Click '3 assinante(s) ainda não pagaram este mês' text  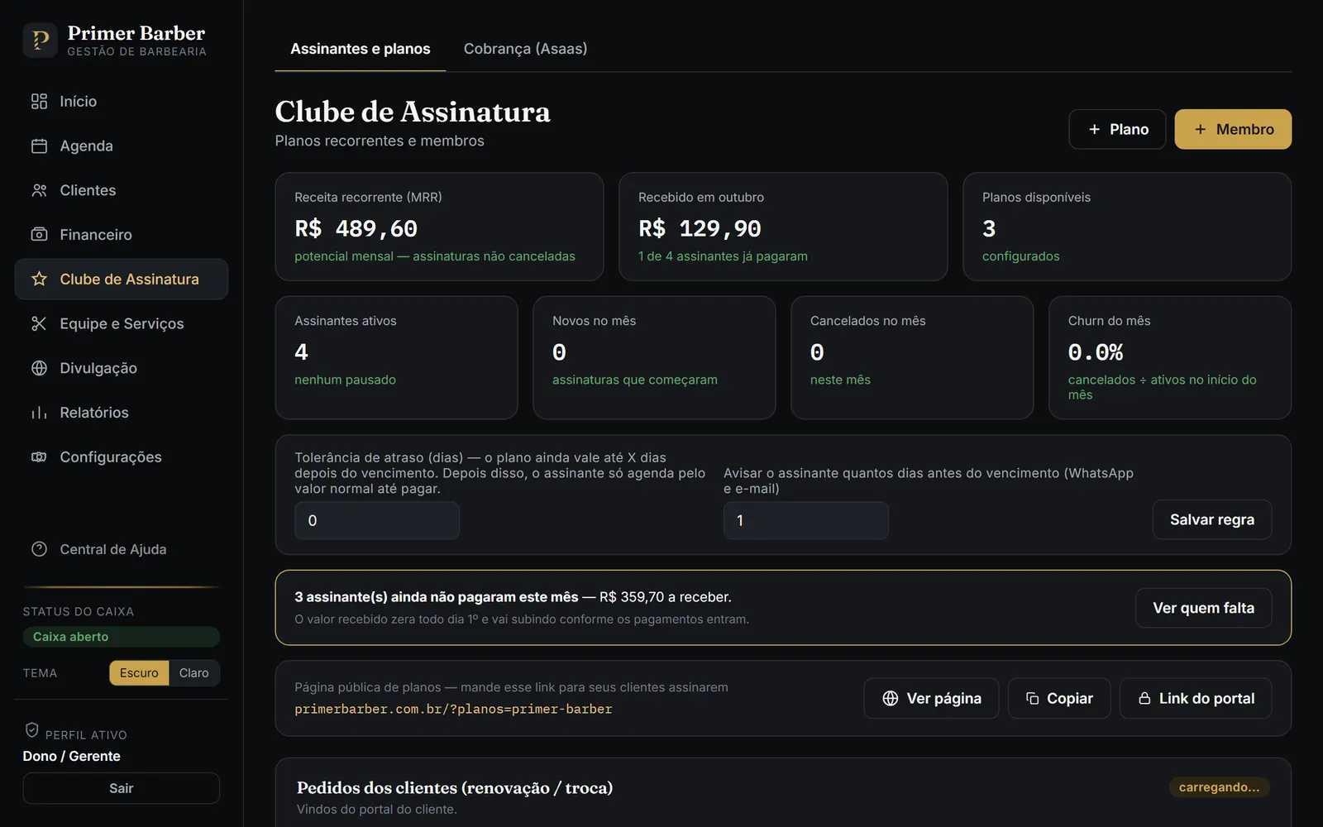(x=437, y=597)
